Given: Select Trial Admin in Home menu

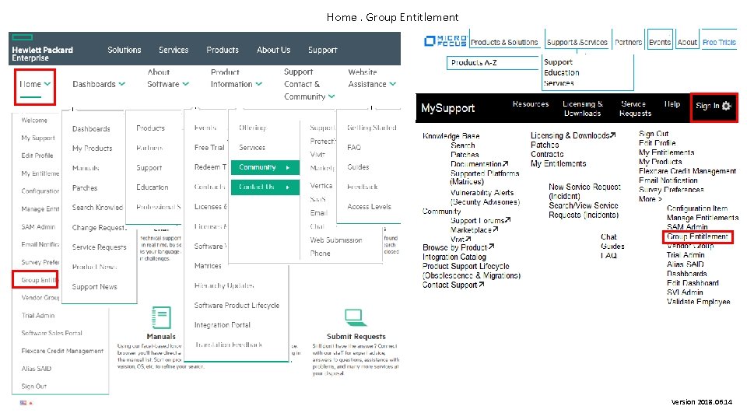Looking at the screenshot, I should 37,316.
